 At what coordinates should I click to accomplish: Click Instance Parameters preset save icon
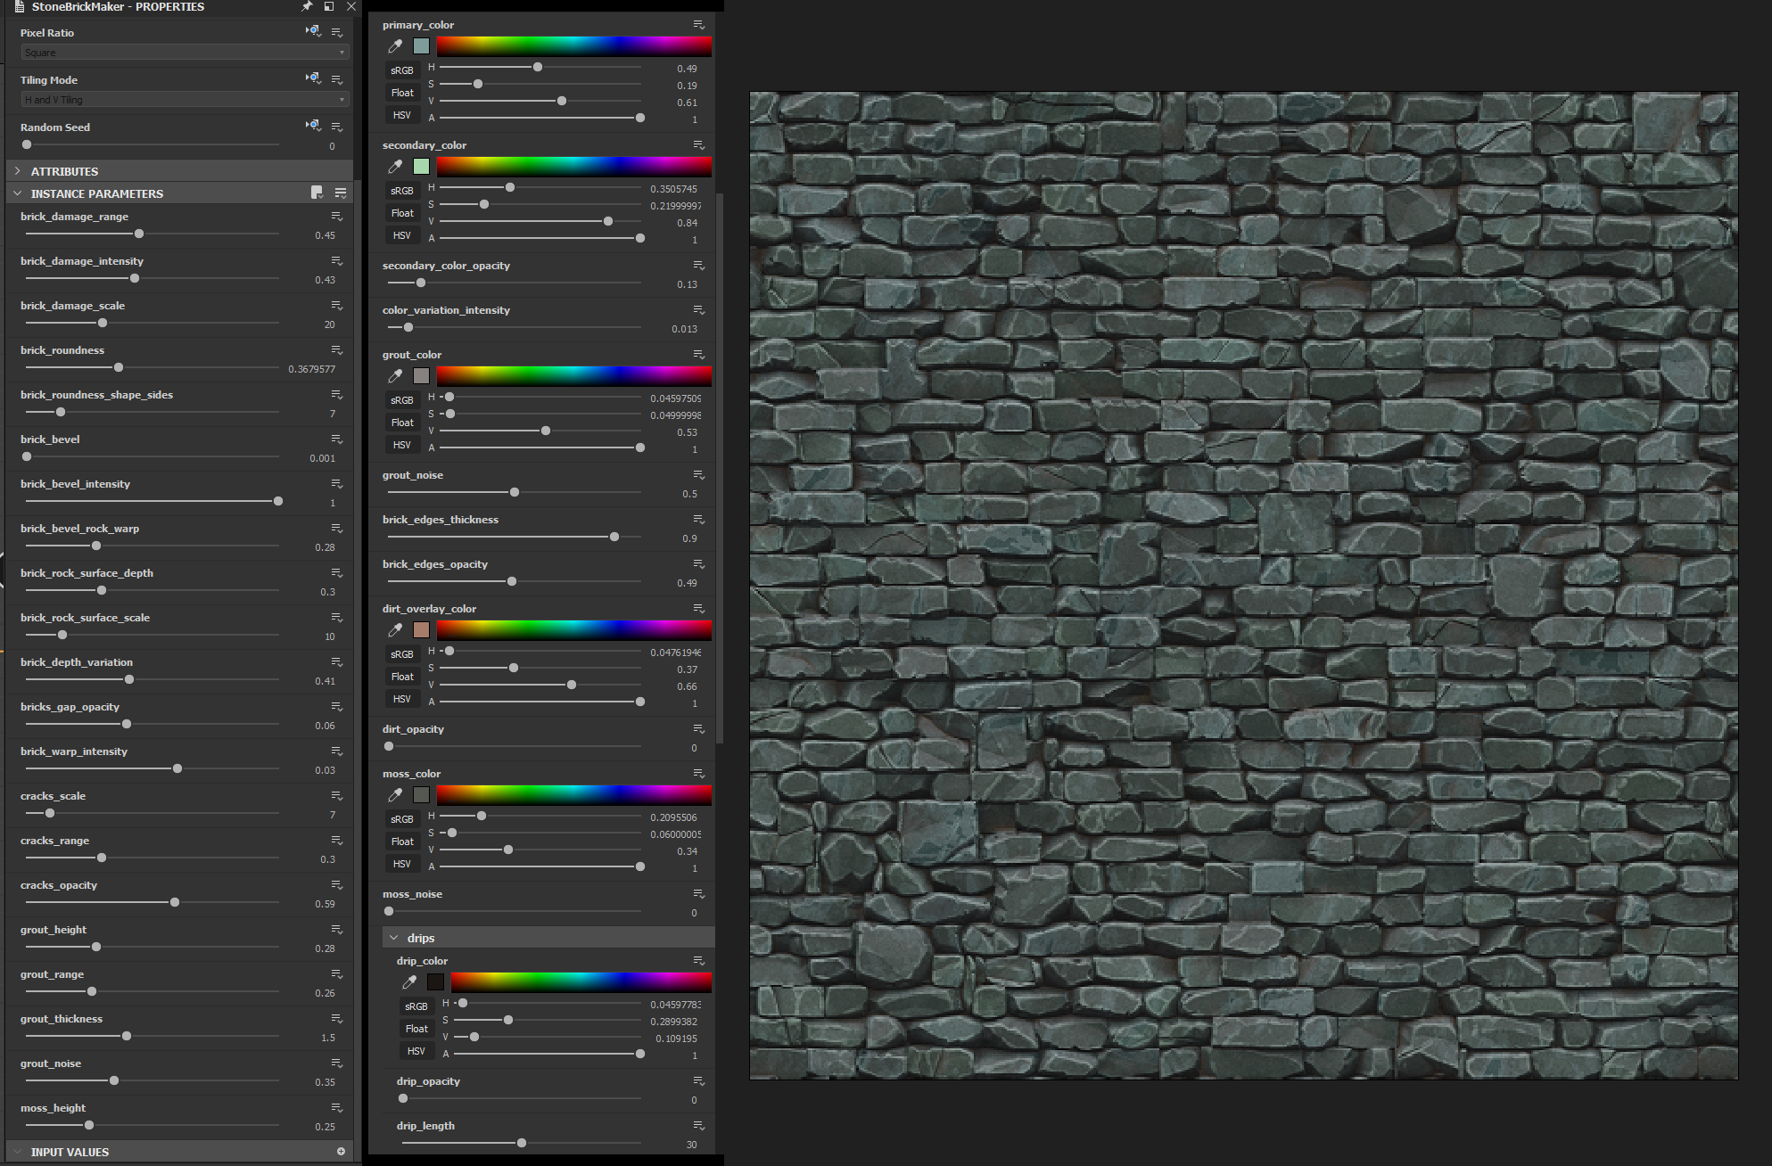317,193
